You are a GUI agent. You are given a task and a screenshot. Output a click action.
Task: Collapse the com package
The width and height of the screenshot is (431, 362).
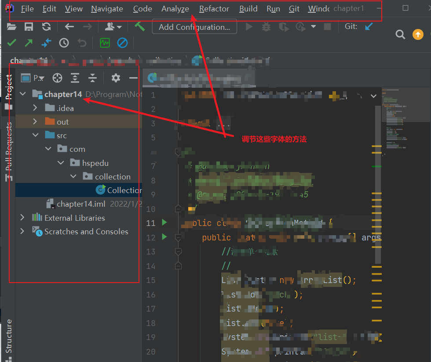coord(48,149)
